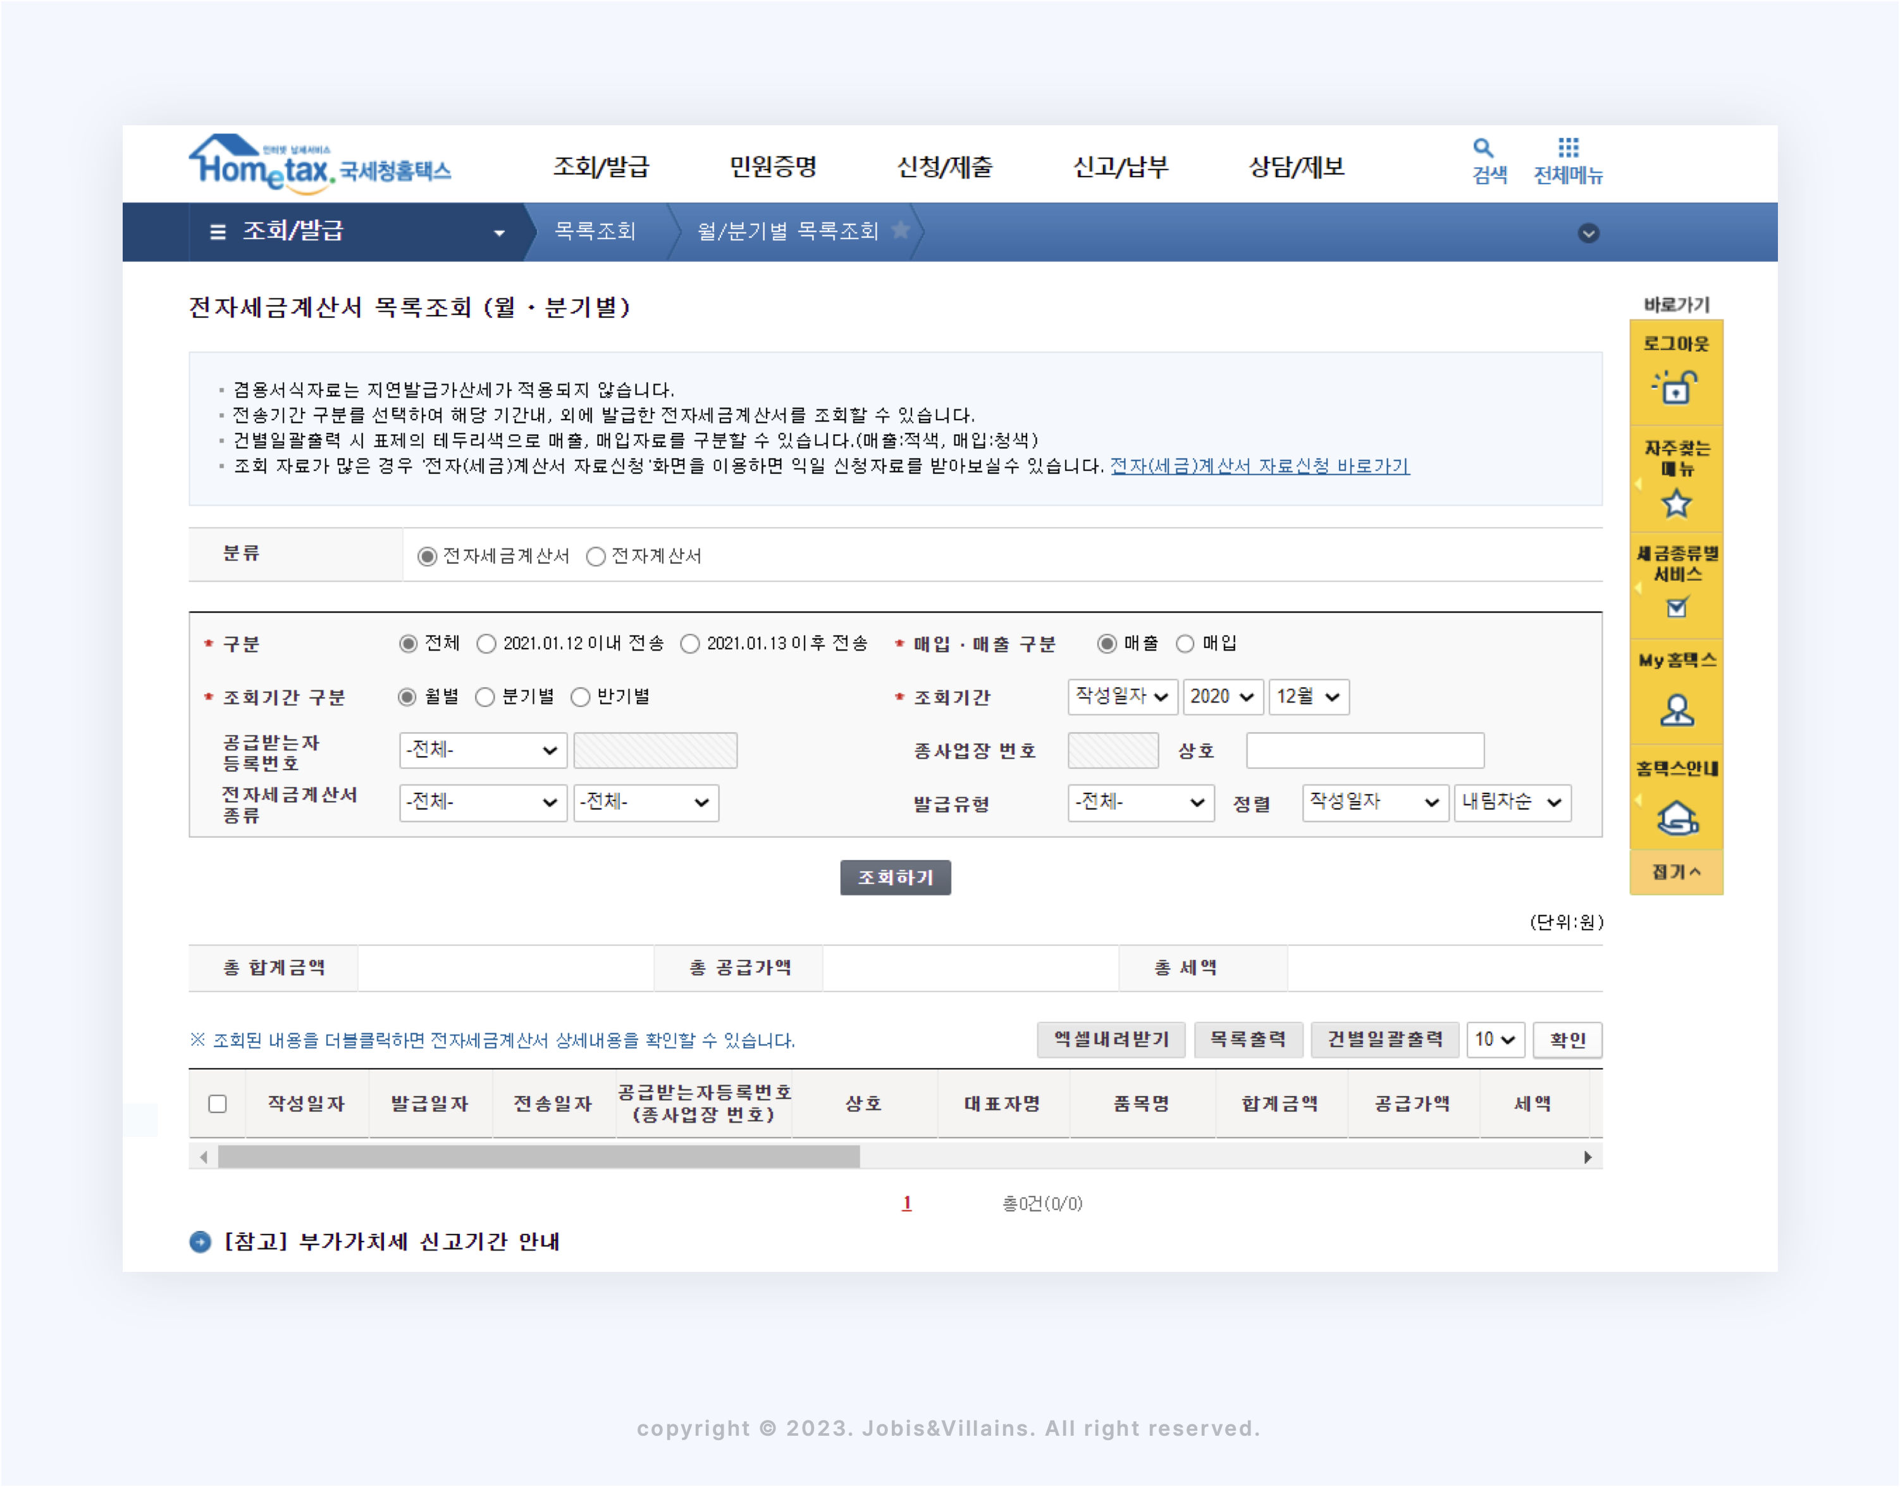Choose the 분기별 radio button
Image resolution: width=1900 pixels, height=1487 pixels.
pos(484,697)
